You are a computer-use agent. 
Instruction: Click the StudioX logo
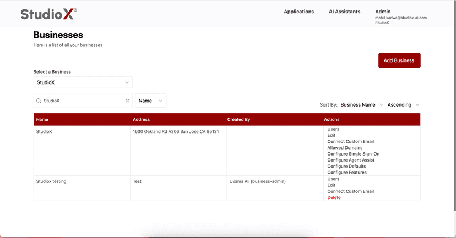click(x=48, y=14)
